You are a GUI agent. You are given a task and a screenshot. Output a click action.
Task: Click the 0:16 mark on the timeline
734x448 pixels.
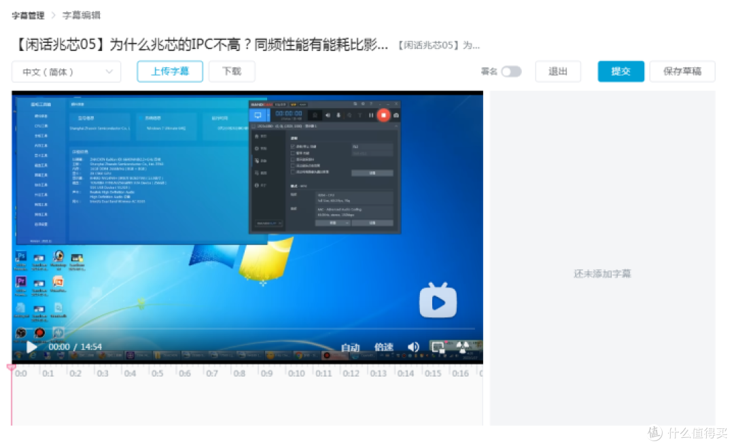point(461,374)
